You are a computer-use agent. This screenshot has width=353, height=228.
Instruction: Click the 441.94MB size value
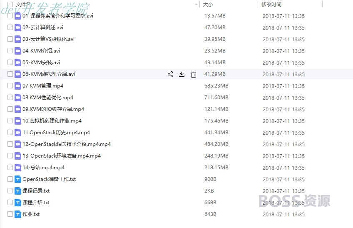tap(216, 133)
